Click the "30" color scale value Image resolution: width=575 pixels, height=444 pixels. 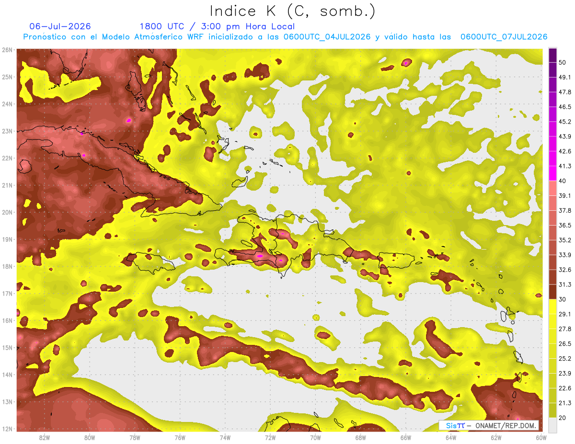(x=562, y=299)
